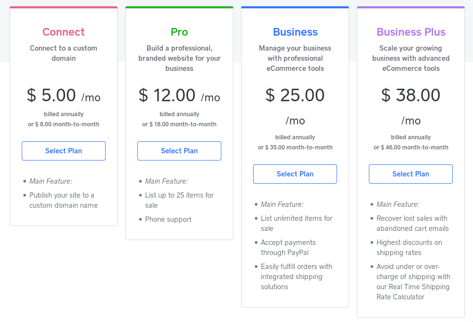Click the Pro plan heading
The height and width of the screenshot is (322, 473).
point(179,32)
